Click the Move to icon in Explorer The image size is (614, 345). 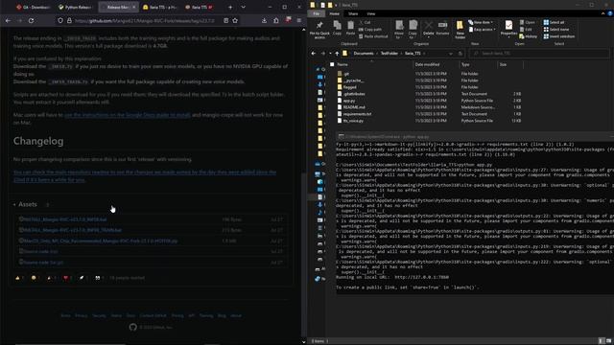click(399, 30)
